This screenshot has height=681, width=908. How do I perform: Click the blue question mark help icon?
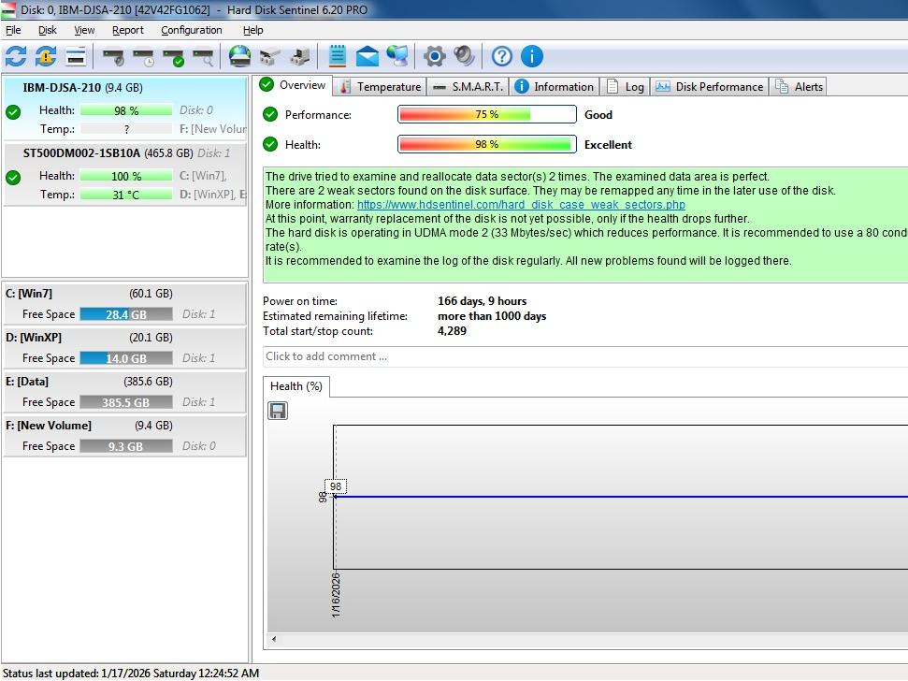[502, 56]
